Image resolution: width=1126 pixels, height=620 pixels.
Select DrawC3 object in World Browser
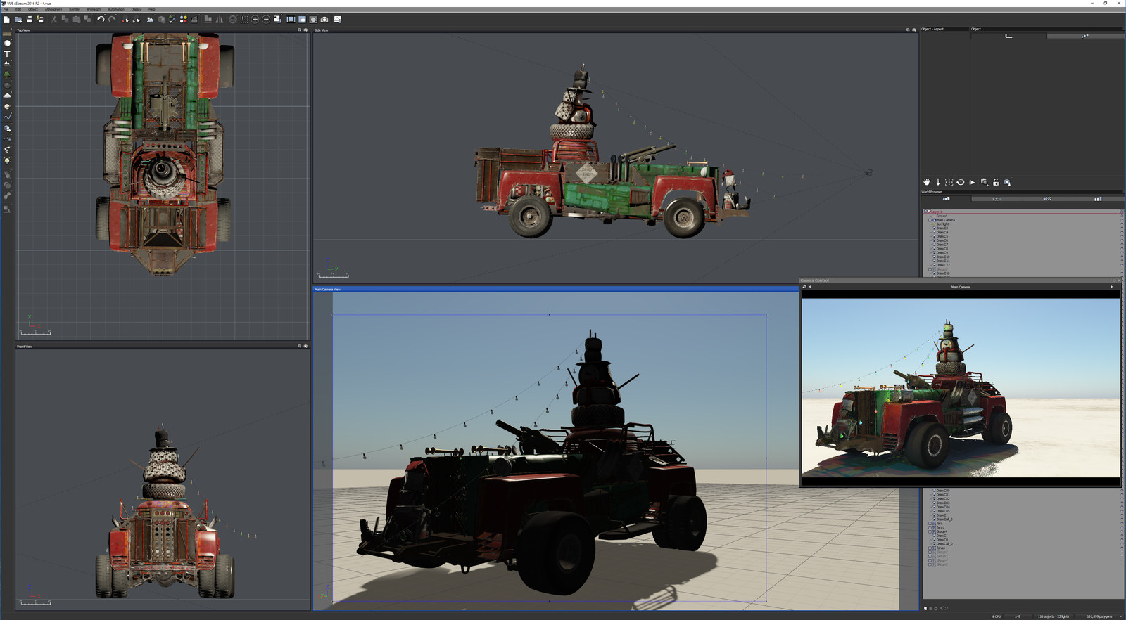942,228
